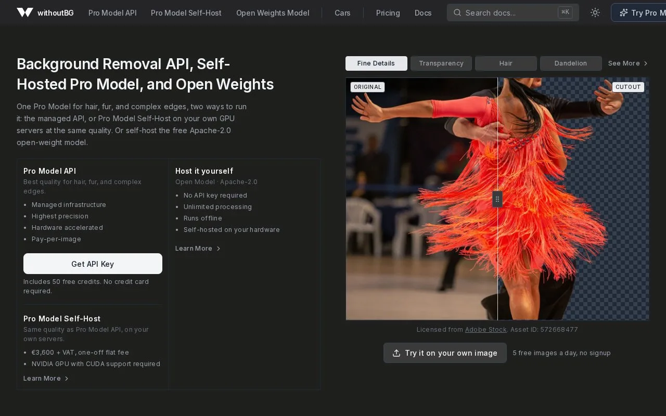Click the 'Pay-per-image' bullet

(56, 239)
